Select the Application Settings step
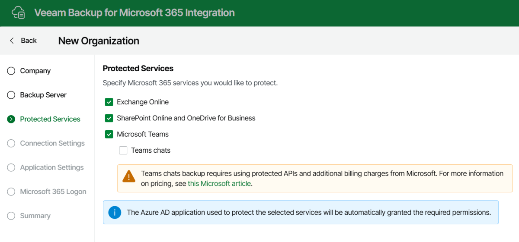The image size is (519, 242). [52, 167]
